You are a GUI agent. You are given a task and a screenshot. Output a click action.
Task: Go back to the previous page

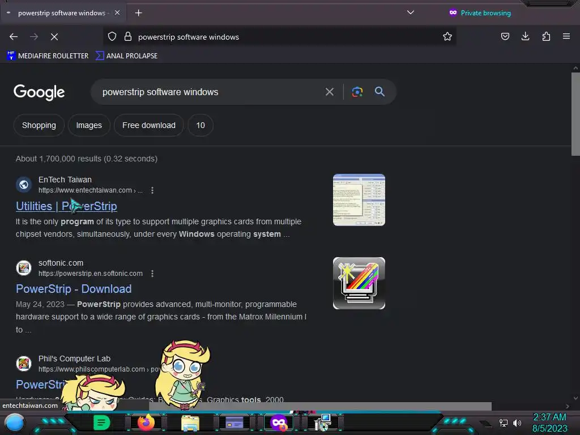[14, 37]
